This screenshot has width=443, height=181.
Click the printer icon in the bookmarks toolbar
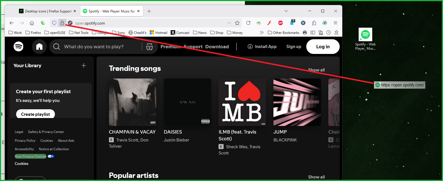pyautogui.click(x=305, y=32)
